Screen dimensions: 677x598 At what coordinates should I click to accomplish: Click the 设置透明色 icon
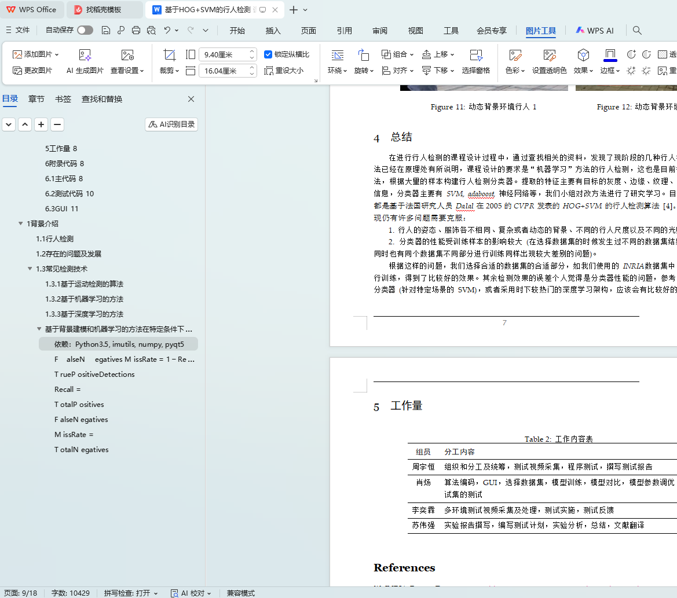click(x=549, y=56)
